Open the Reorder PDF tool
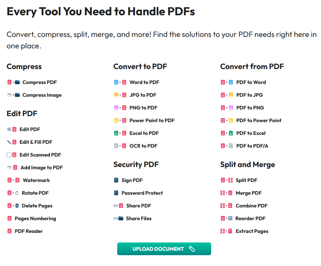Viewport: 321px width, 266px height. (250, 218)
